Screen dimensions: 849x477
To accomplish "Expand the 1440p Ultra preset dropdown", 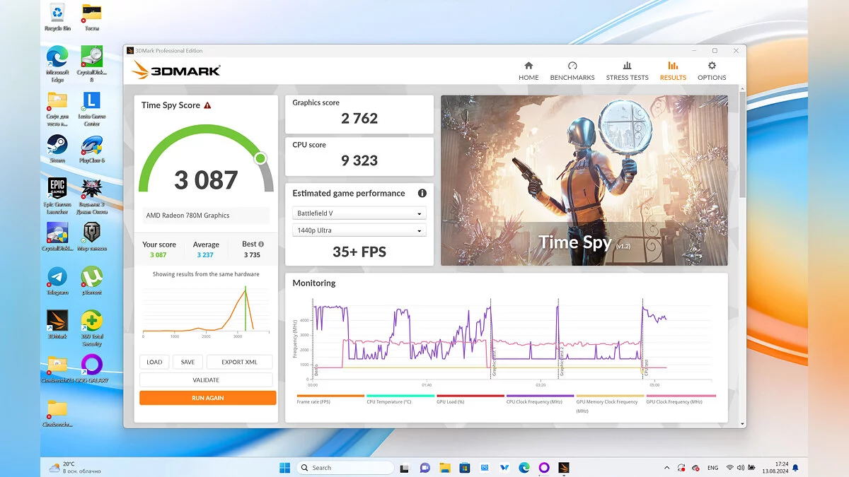I will 359,230.
